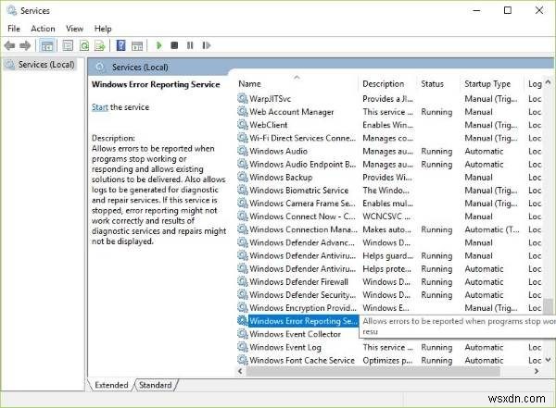Sort by the Log On column header
Viewport: 556px width, 408px height.
tap(535, 84)
